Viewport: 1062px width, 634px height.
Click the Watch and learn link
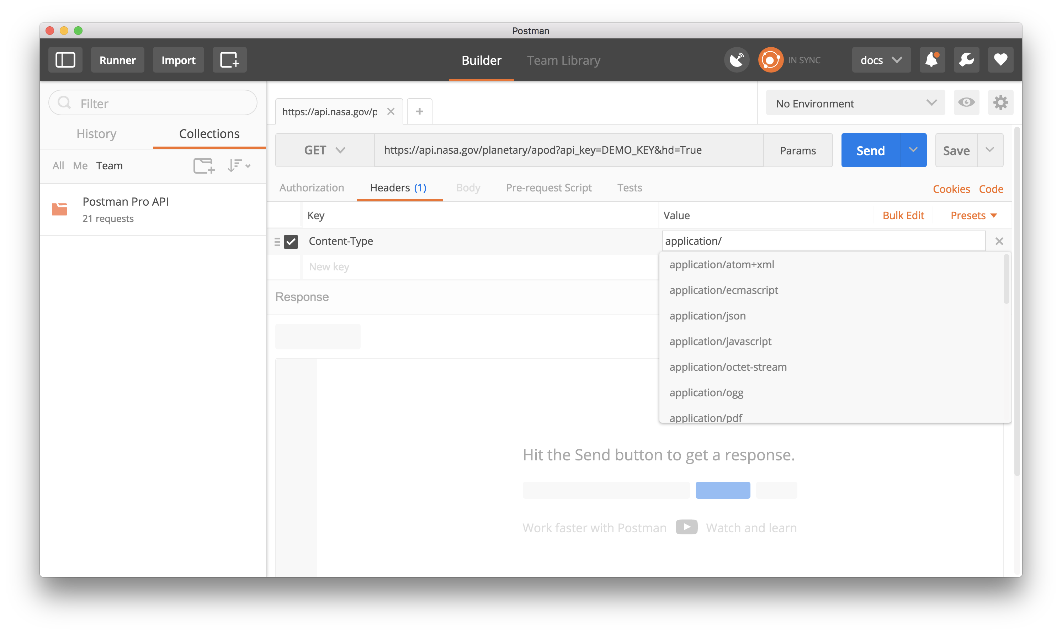751,528
